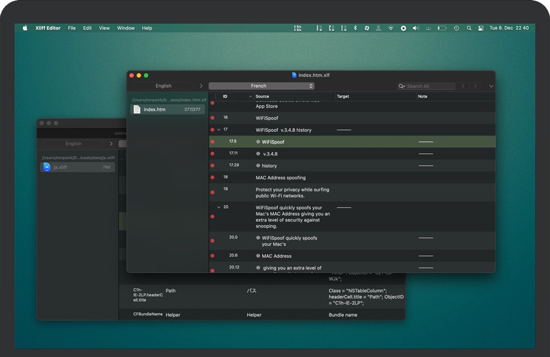This screenshot has width=550, height=357.
Task: Sort table by the ID column header
Action: click(225, 96)
